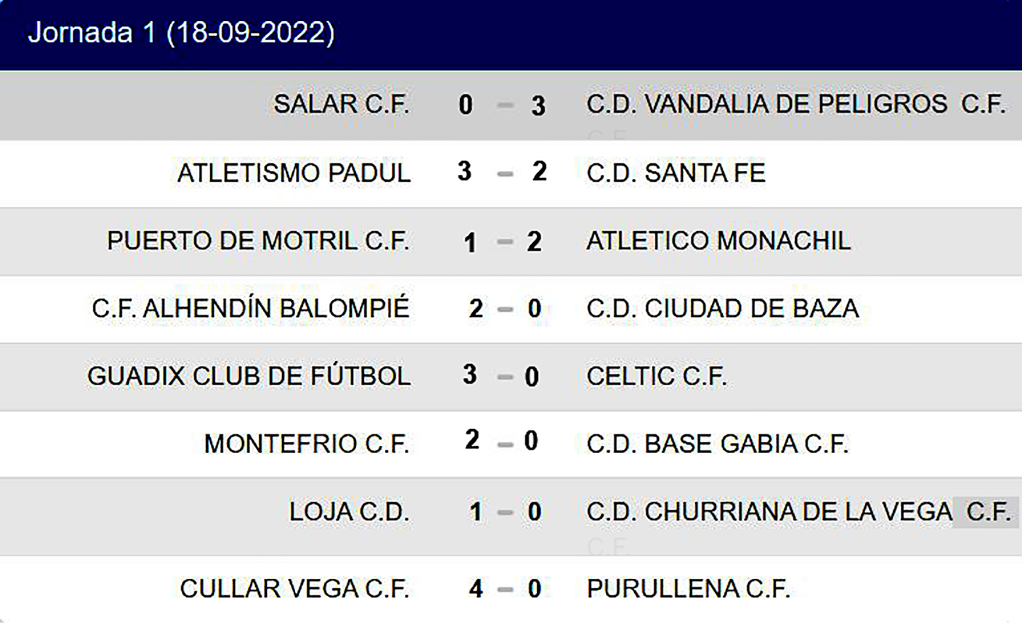Open the PURULLENA C.F. team
The image size is (1022, 632).
(x=688, y=589)
